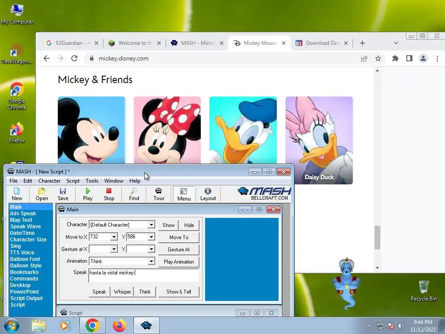Start the MASH Tour
Image resolution: width=445 pixels, height=334 pixels.
[x=159, y=194]
